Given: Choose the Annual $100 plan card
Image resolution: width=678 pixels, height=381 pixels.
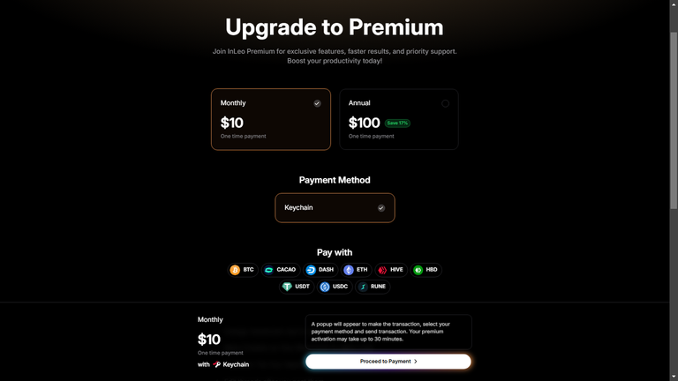Looking at the screenshot, I should tap(399, 119).
